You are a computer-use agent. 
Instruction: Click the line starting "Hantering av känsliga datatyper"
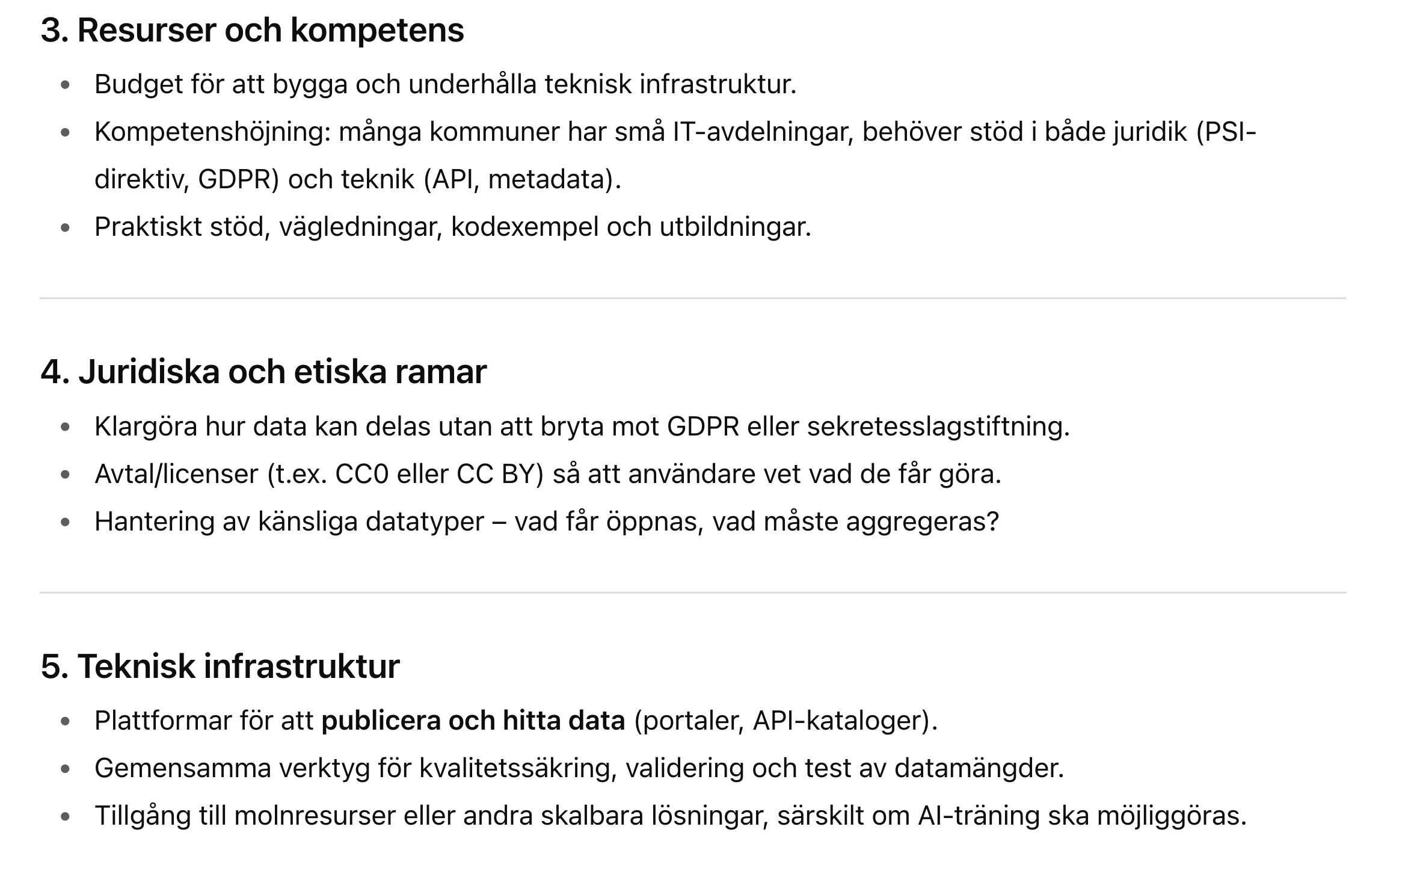[546, 522]
